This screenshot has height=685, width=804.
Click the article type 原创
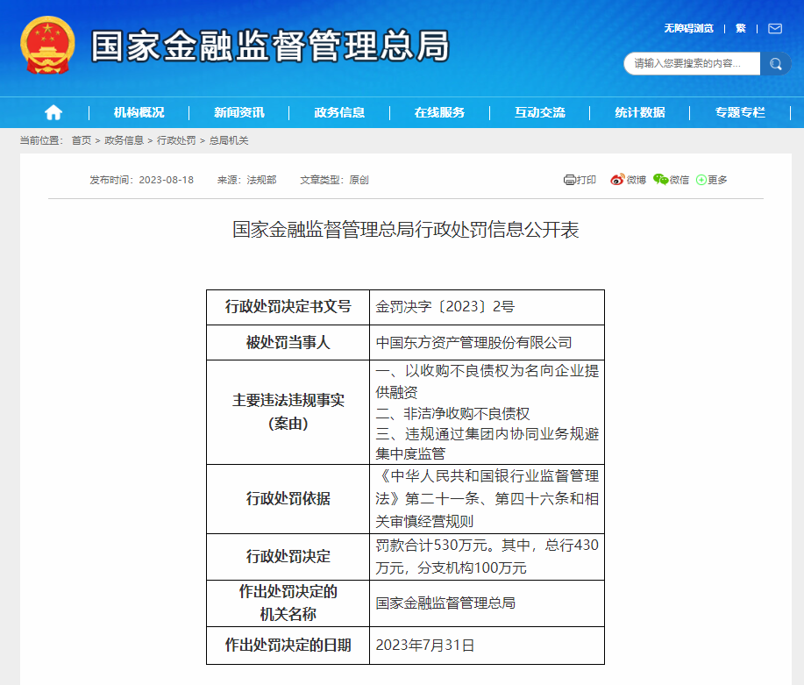point(359,180)
